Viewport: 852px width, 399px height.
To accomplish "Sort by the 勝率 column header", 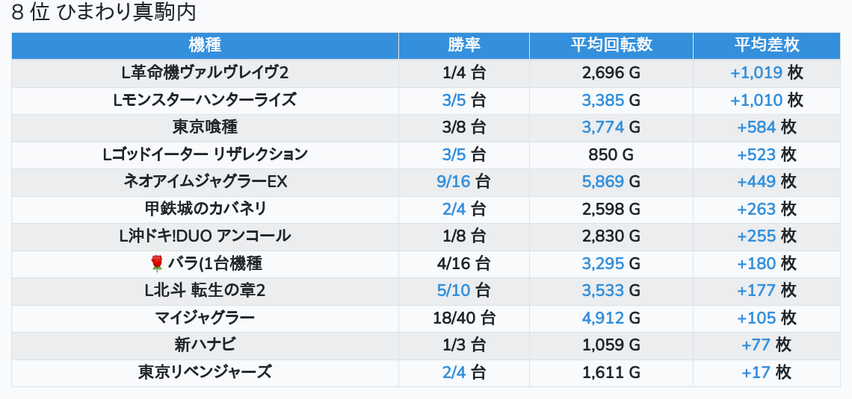I will (x=463, y=45).
